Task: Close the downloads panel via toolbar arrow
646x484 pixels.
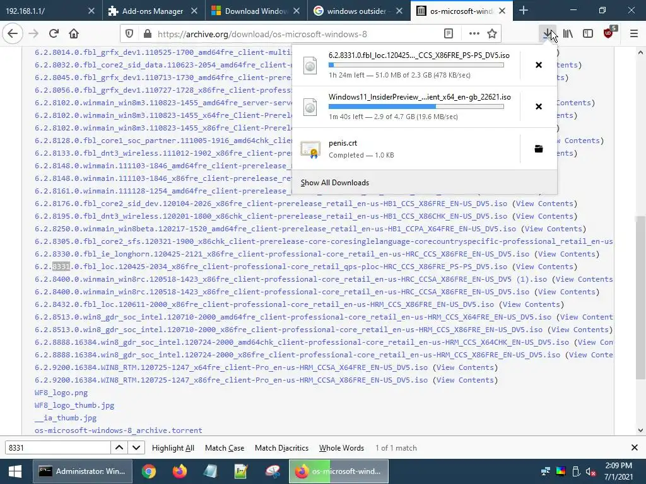Action: (548, 34)
